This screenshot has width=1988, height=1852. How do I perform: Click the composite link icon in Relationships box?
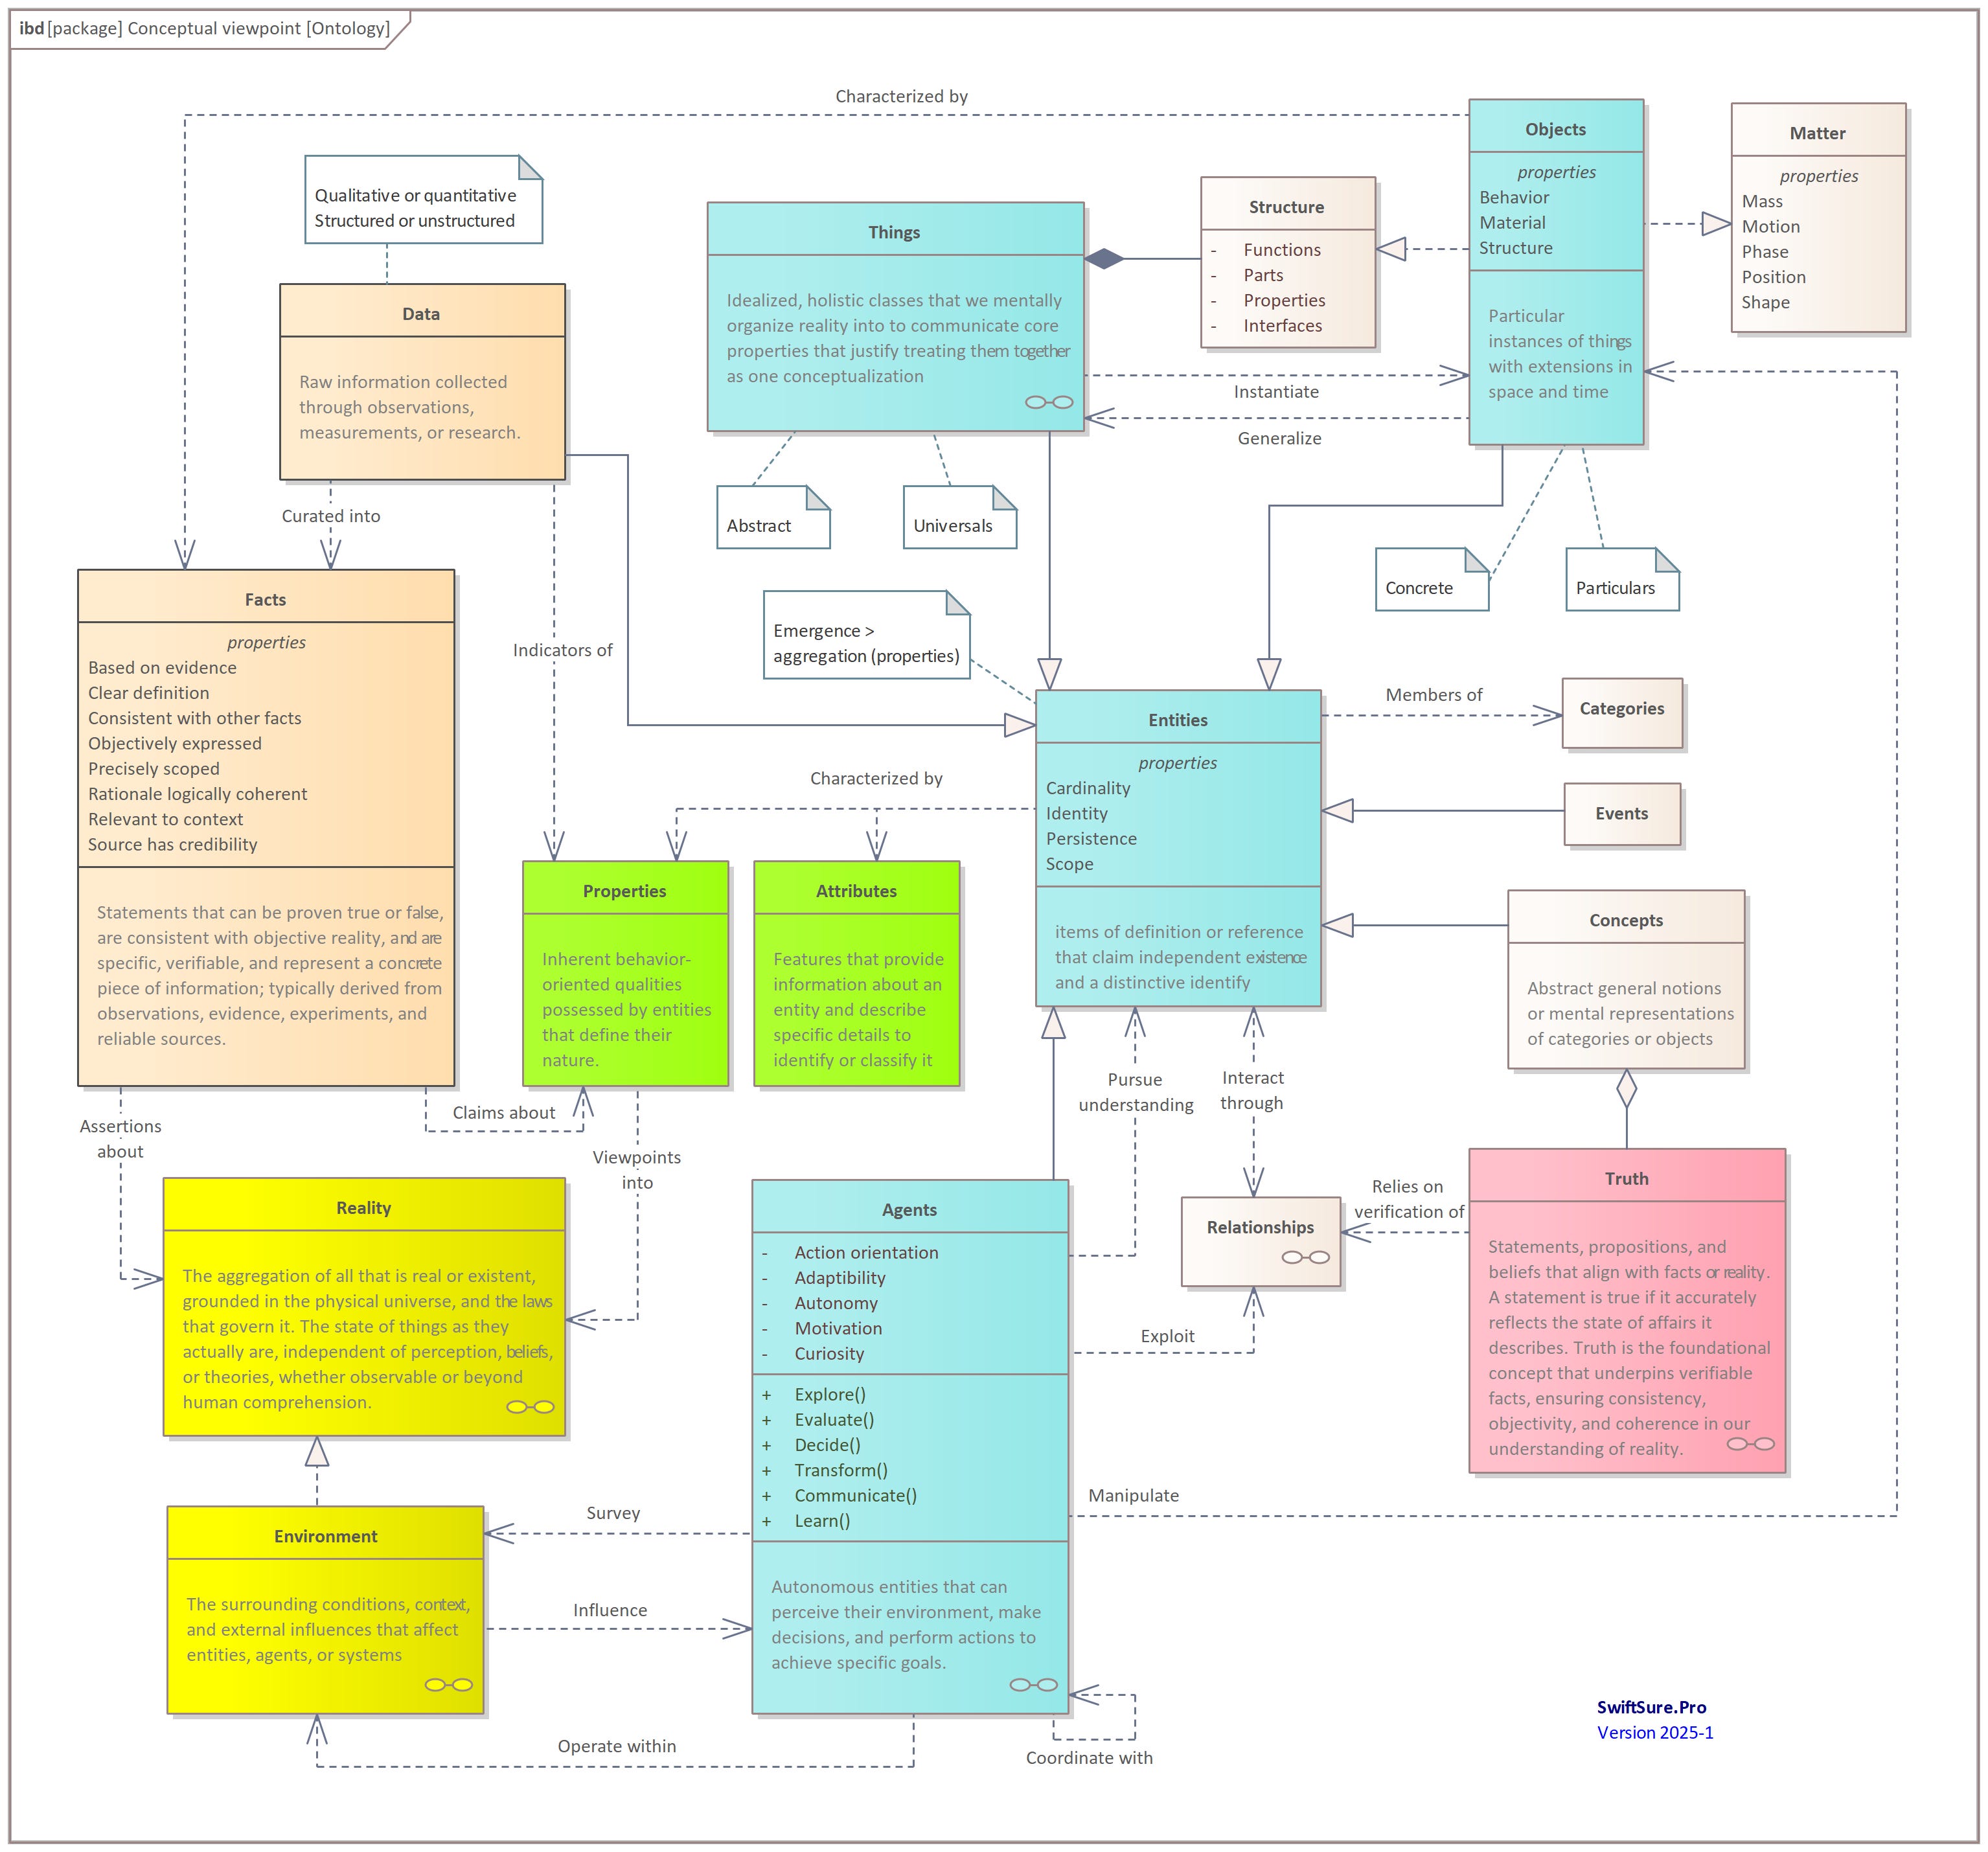tap(1306, 1257)
